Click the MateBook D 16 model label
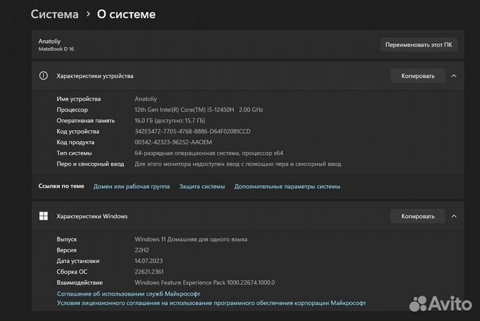 pyautogui.click(x=56, y=49)
